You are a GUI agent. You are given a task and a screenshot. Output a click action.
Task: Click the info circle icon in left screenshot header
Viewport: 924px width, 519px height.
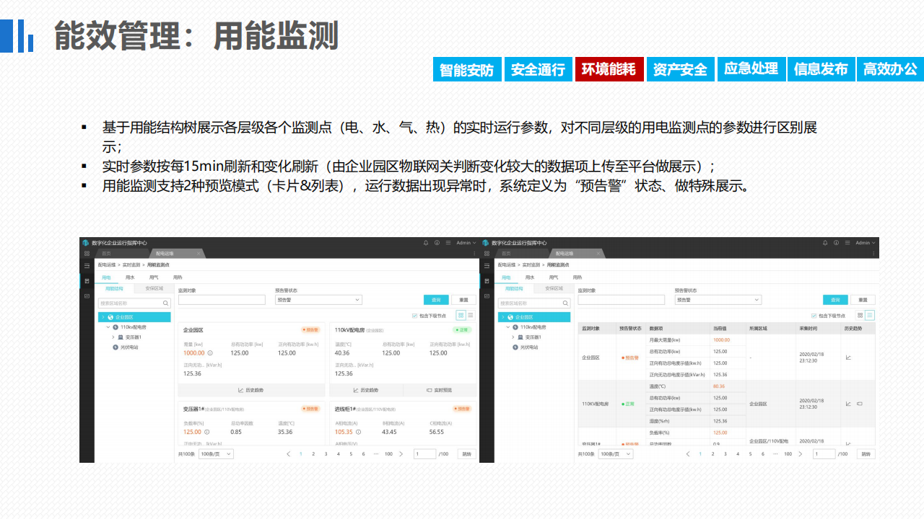(437, 243)
